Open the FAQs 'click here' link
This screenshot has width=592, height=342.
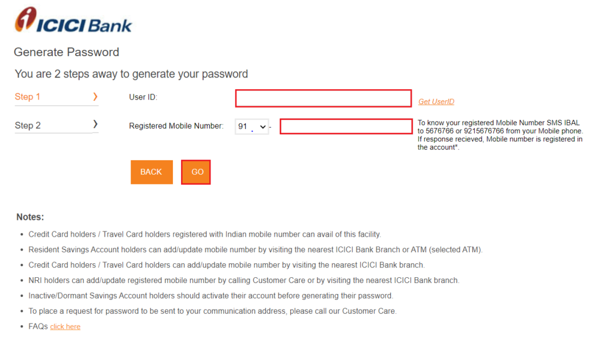(x=65, y=326)
